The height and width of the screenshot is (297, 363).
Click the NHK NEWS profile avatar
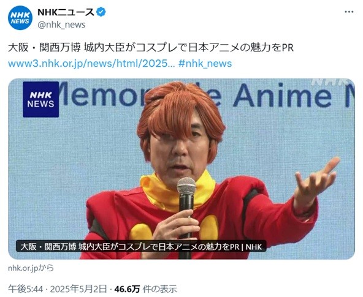point(20,18)
